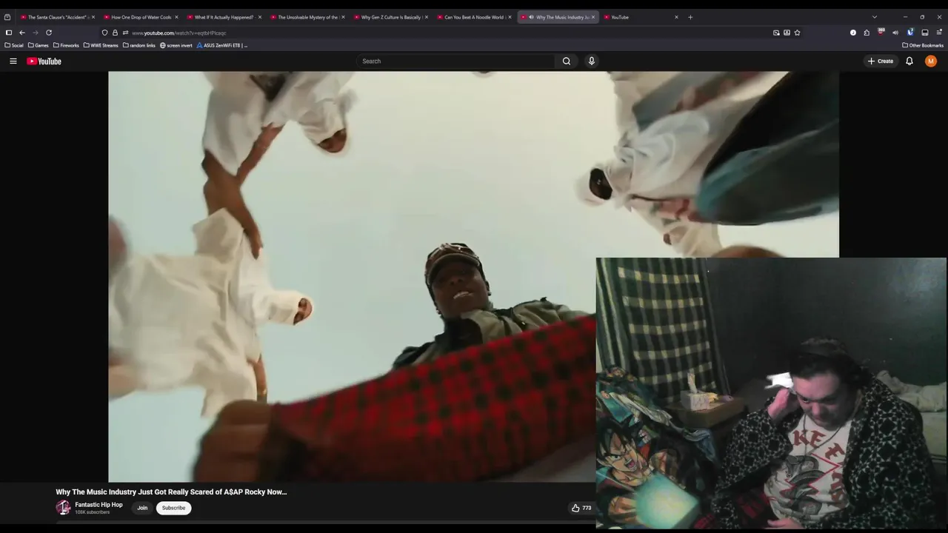948x533 pixels.
Task: Go forward with the browser forward arrow
Action: (35, 33)
